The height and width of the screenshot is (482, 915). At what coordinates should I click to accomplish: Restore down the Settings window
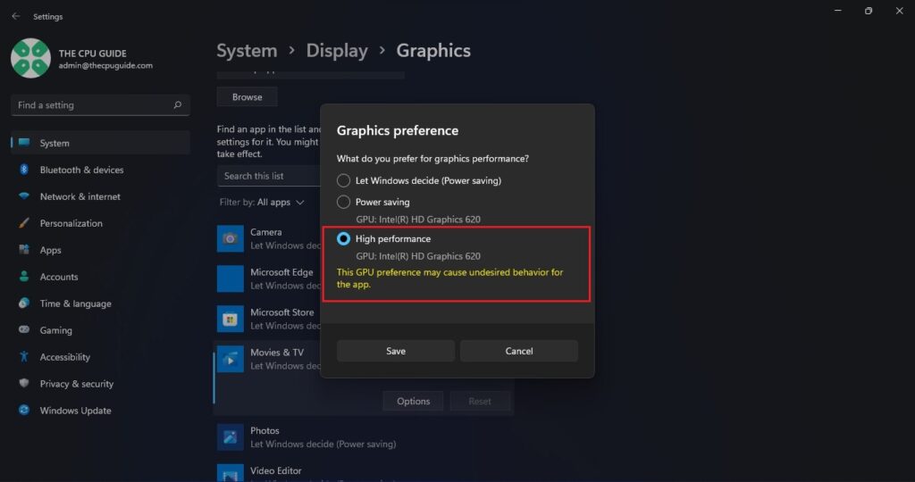[869, 11]
